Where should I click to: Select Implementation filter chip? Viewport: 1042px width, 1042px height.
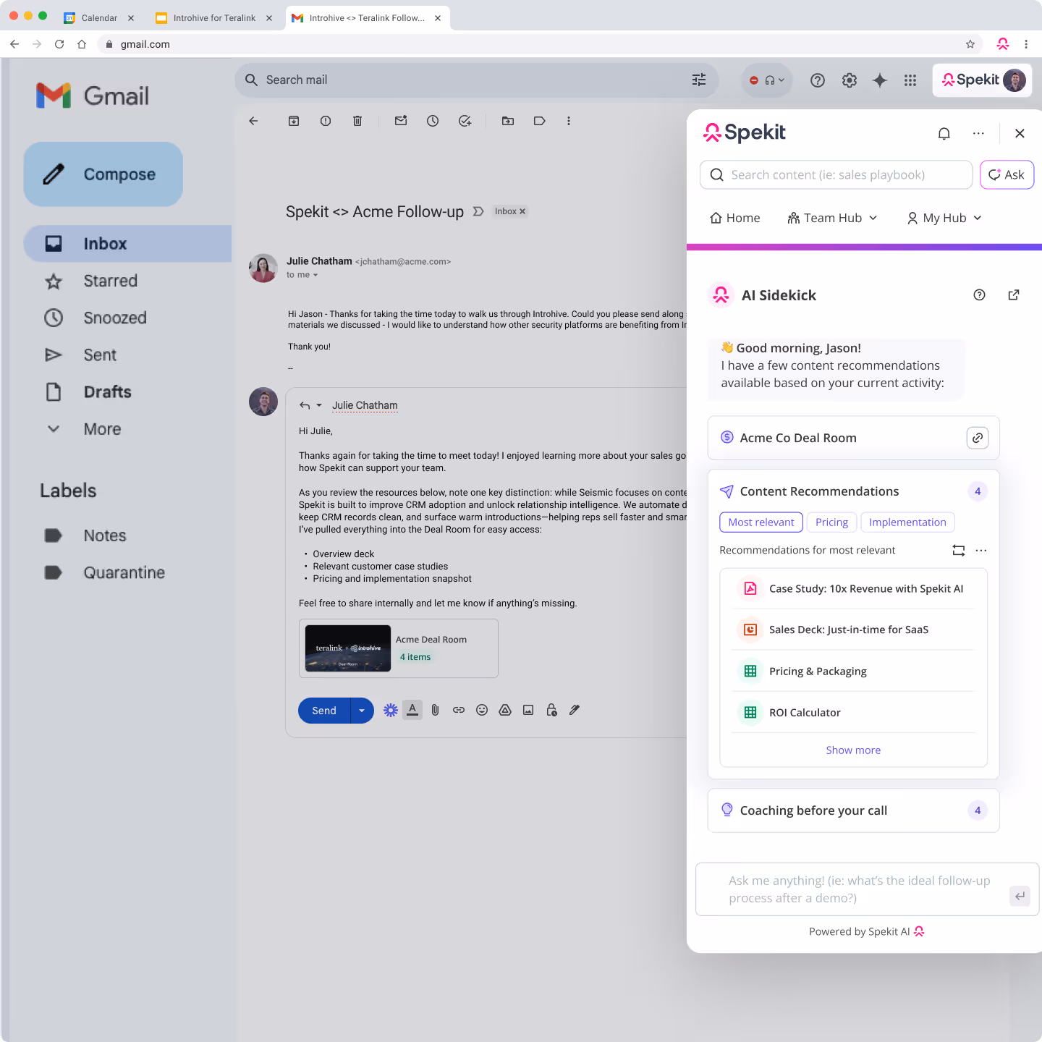click(907, 522)
